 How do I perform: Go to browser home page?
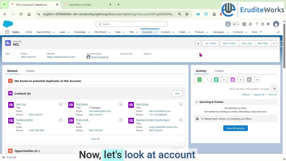[x=29, y=14]
